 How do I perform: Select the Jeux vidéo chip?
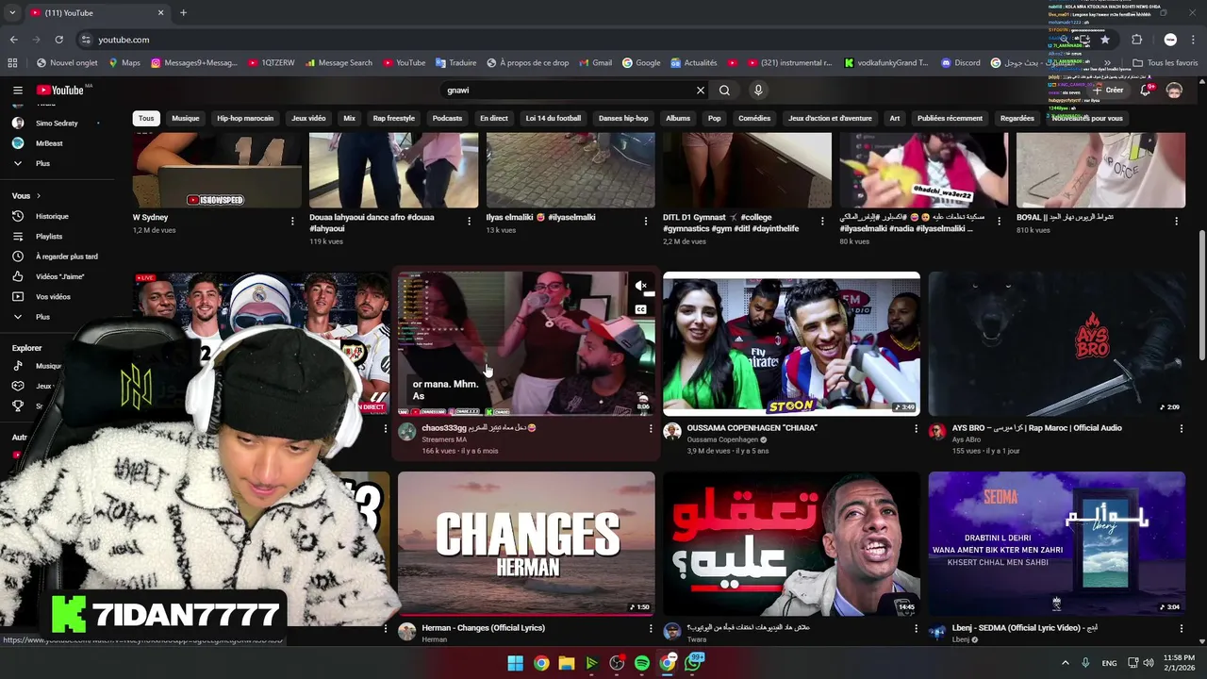pyautogui.click(x=308, y=119)
